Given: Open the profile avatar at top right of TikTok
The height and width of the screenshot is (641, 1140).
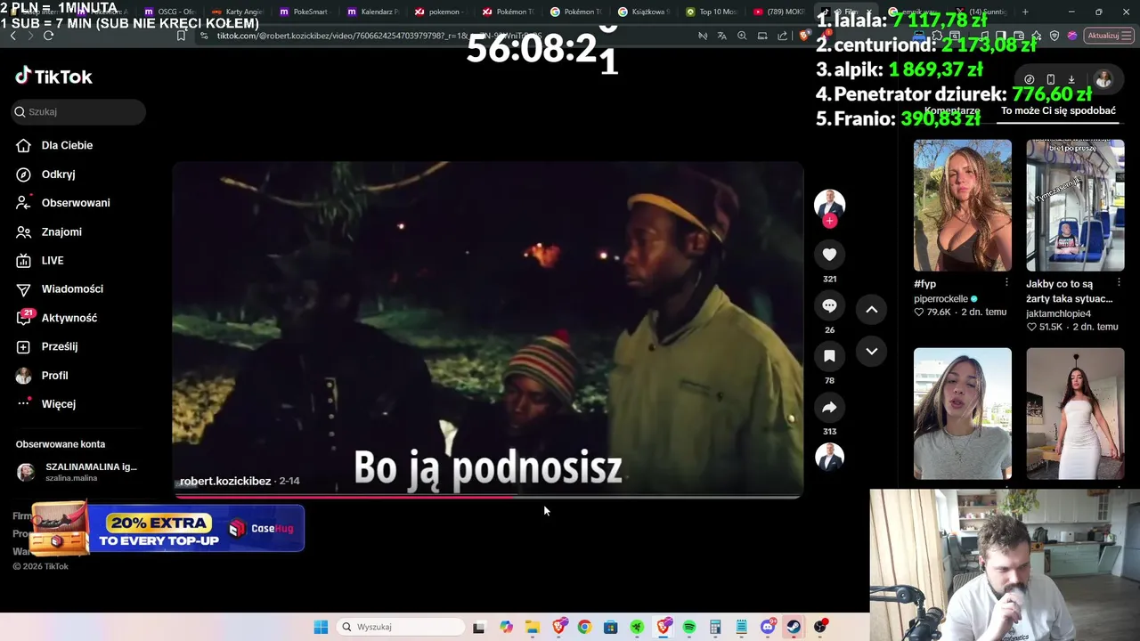Looking at the screenshot, I should (1103, 79).
